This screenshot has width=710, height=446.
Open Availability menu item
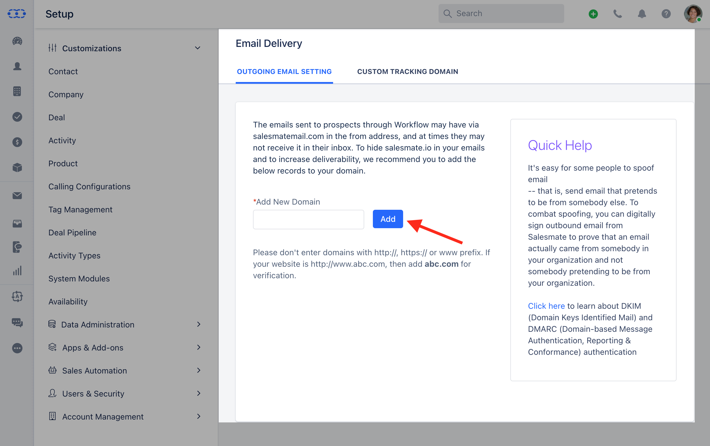(x=68, y=302)
